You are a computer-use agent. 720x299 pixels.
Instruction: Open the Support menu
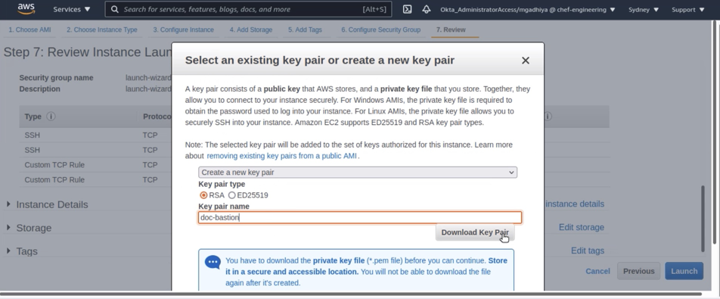tap(688, 9)
